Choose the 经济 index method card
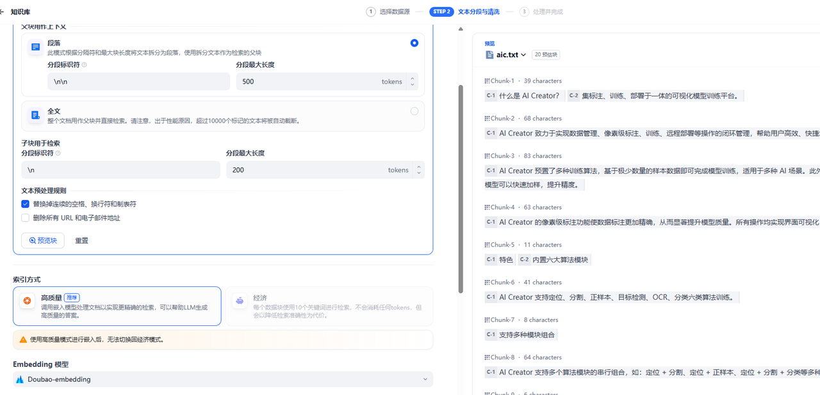820x395 pixels. click(x=329, y=306)
